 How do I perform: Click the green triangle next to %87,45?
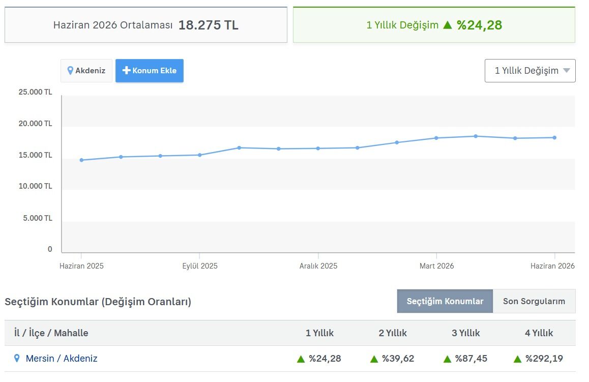[447, 359]
